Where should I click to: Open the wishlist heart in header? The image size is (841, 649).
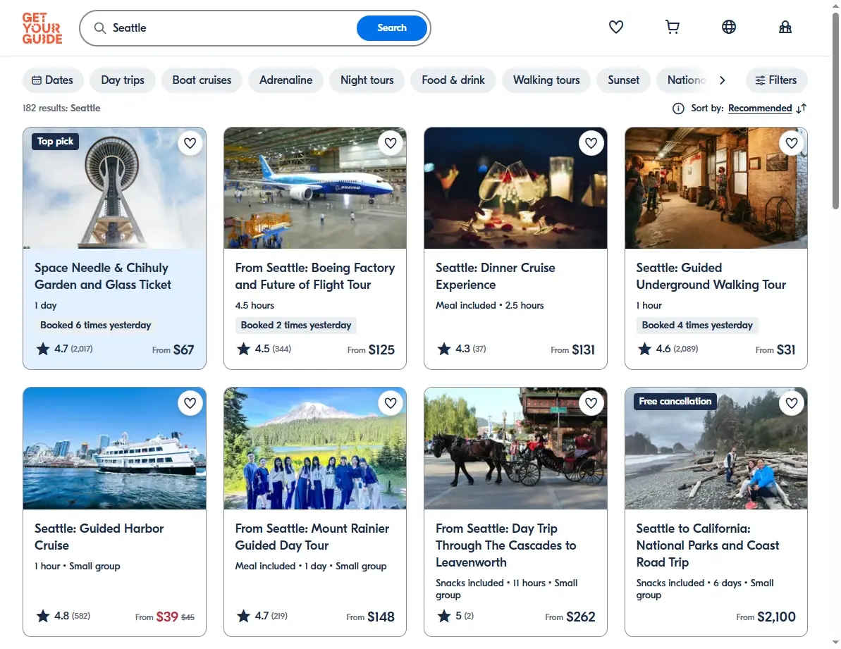[x=615, y=27]
